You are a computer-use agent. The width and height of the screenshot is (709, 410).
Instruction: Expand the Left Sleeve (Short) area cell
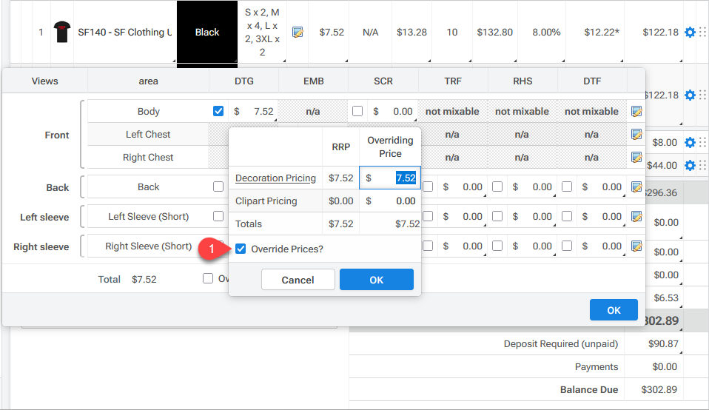tap(148, 217)
